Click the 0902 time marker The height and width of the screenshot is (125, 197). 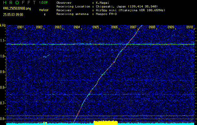point(39,27)
